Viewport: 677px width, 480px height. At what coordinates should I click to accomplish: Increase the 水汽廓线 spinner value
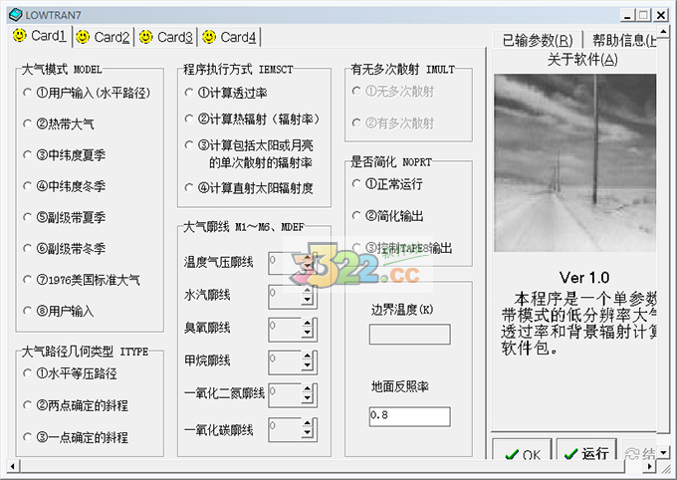click(307, 291)
